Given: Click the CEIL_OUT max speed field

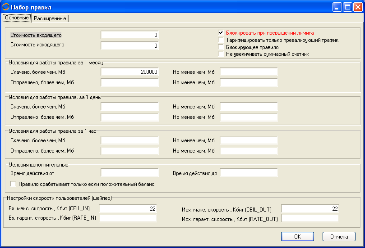Looking at the screenshot, I should (310, 208).
